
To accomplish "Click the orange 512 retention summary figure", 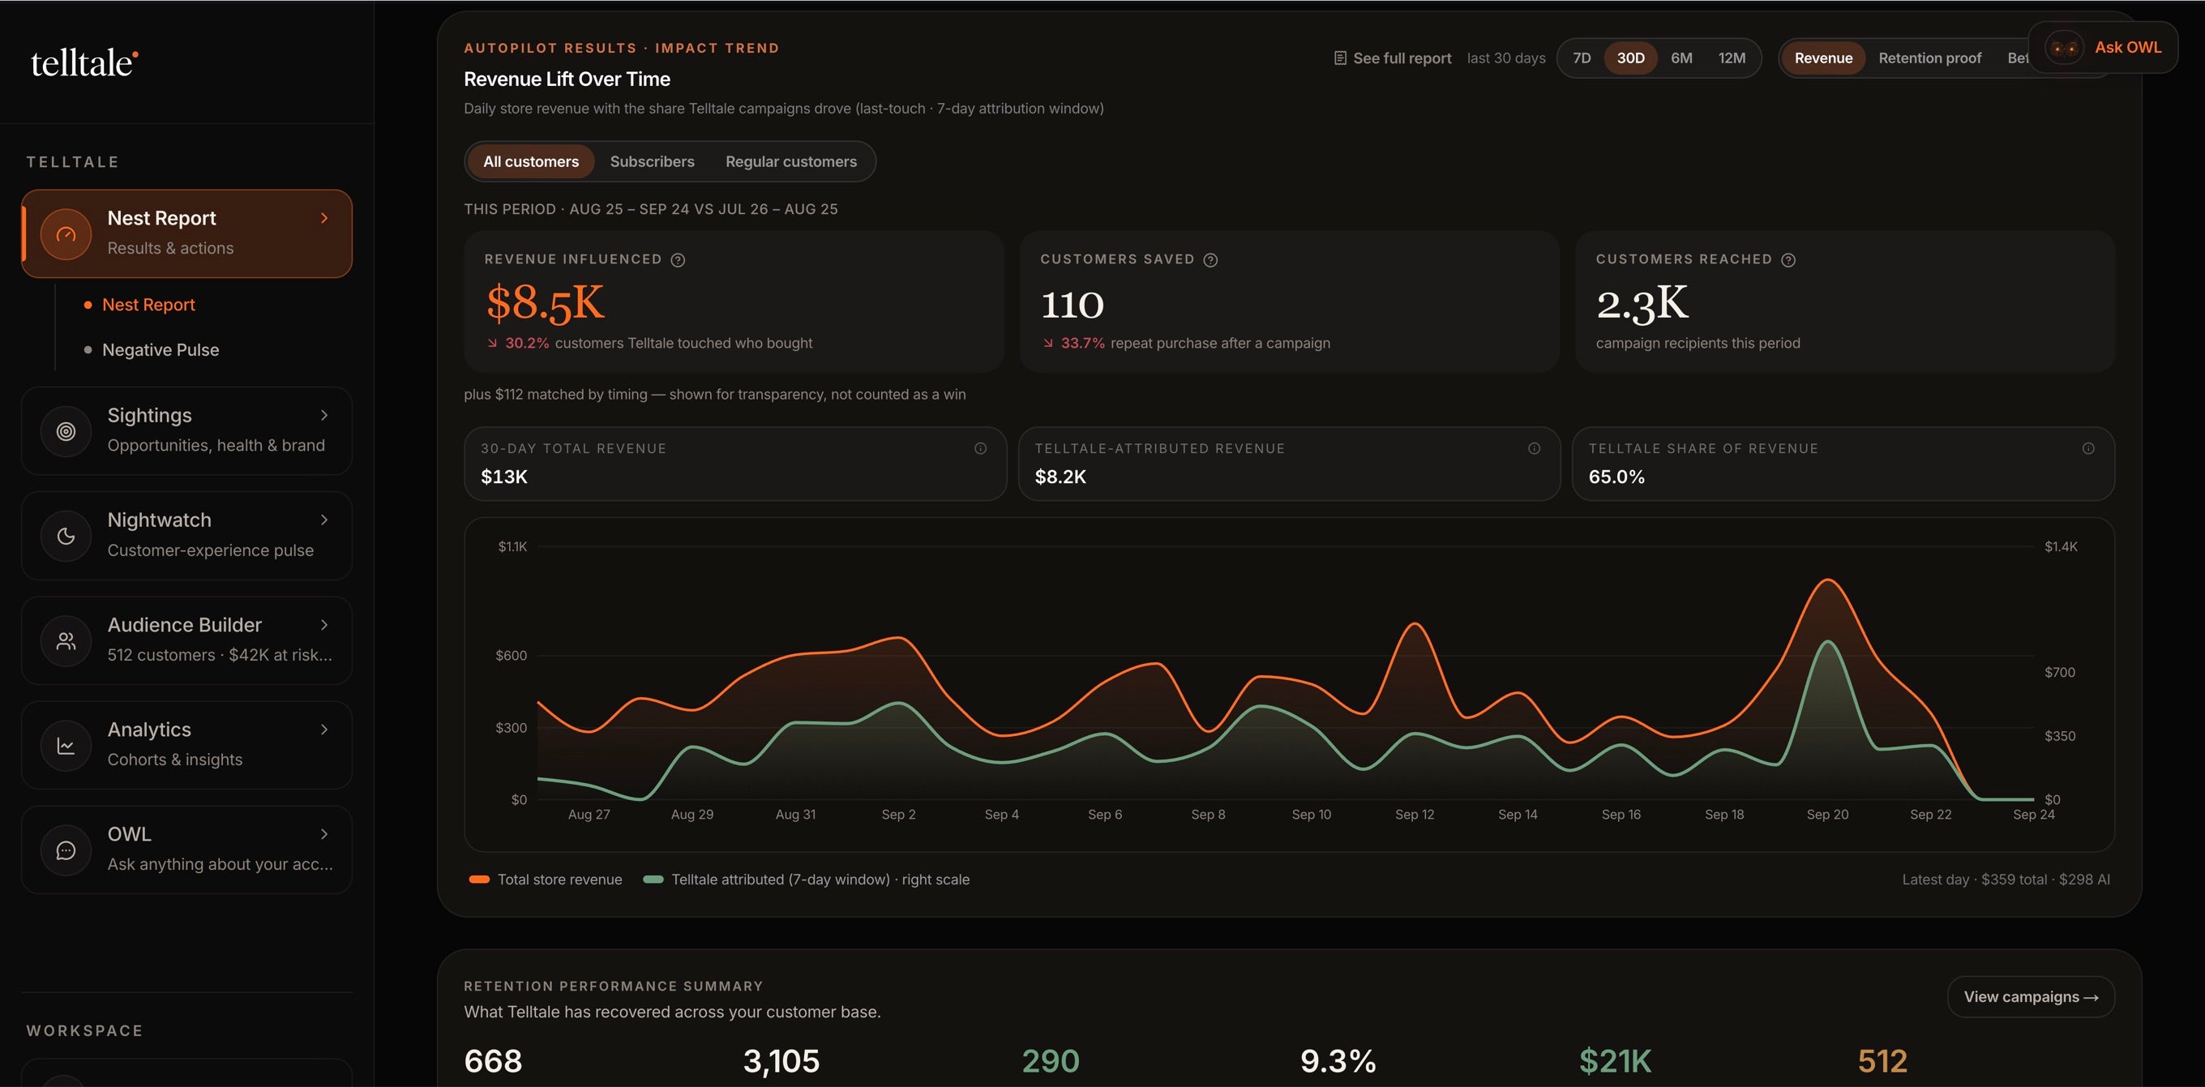I will click(1882, 1061).
